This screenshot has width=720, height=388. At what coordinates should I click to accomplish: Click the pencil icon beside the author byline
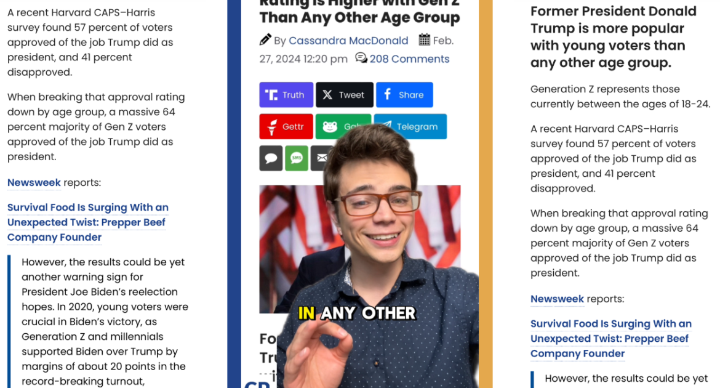pos(265,40)
